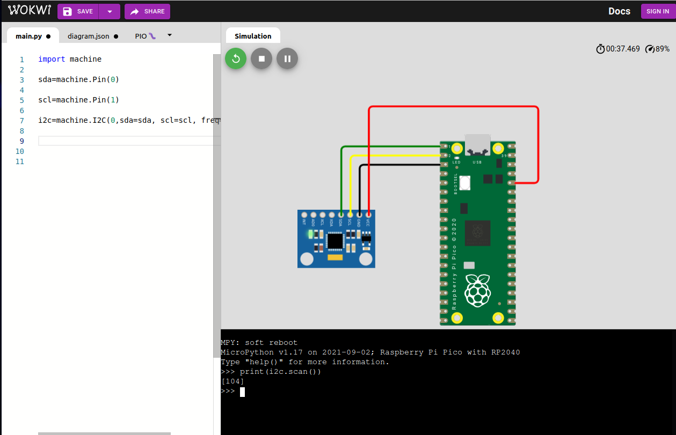Screen dimensions: 676x435
Task: Click the 'import machine' code line
Action: [70, 59]
